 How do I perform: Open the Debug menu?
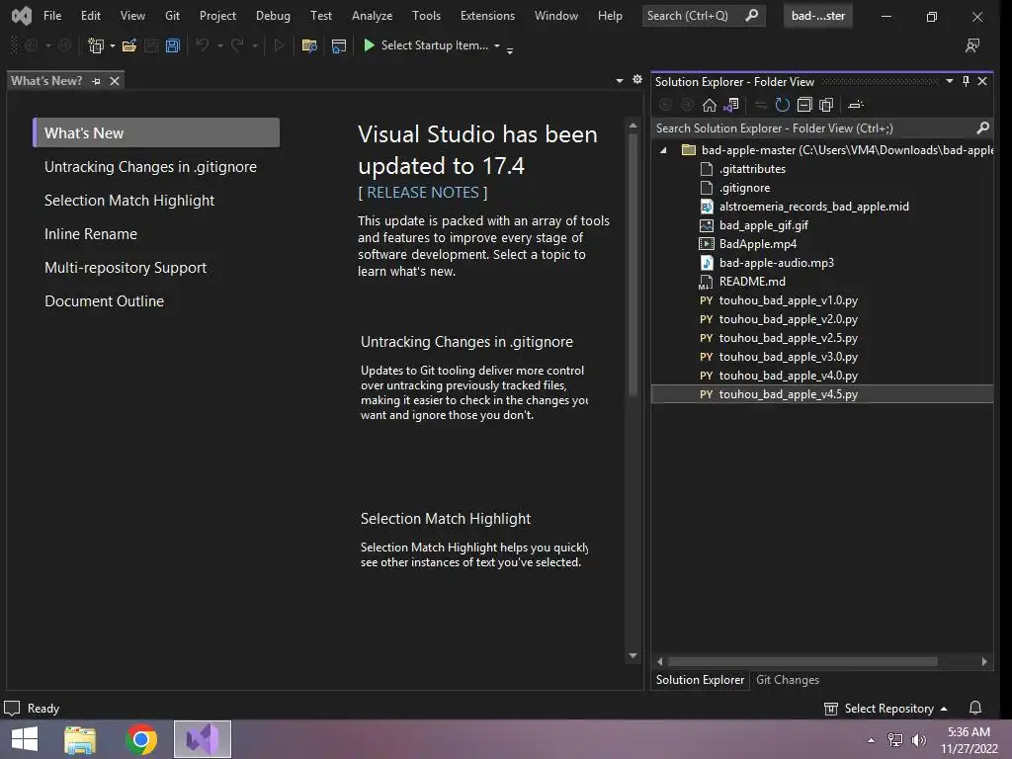click(273, 16)
